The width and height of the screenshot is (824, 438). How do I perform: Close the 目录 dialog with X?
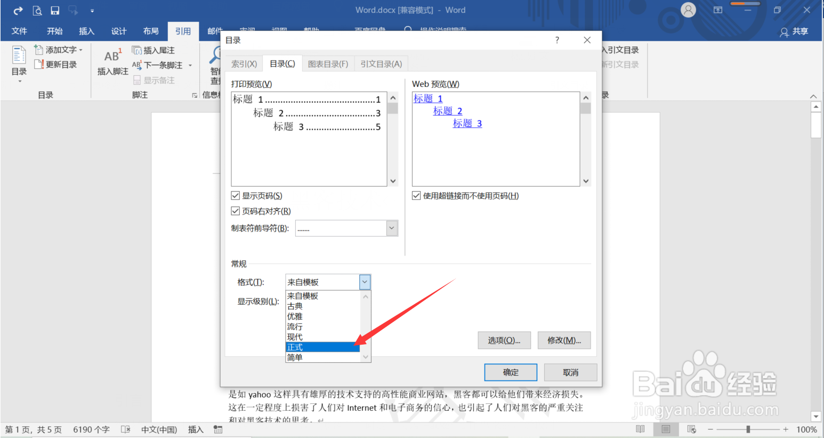click(587, 40)
